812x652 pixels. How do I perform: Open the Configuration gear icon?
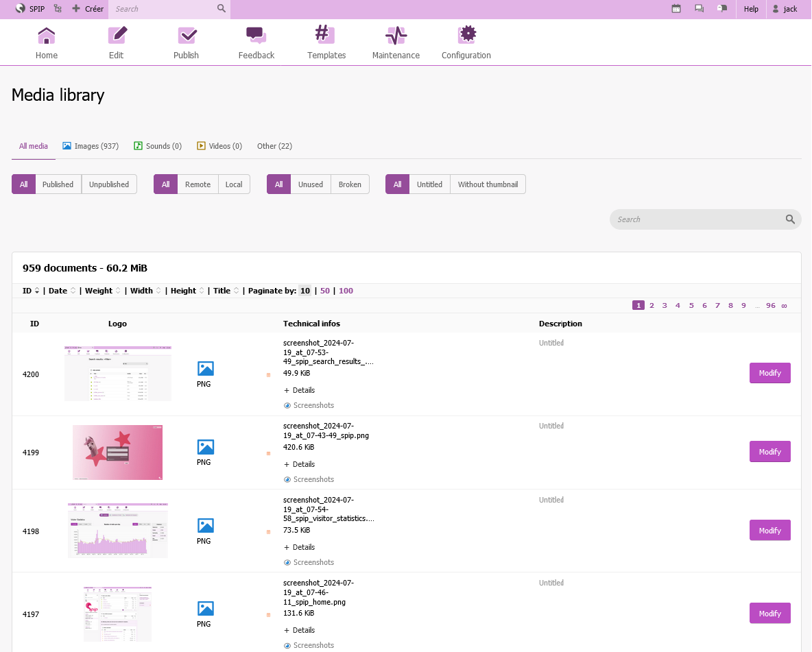point(466,36)
